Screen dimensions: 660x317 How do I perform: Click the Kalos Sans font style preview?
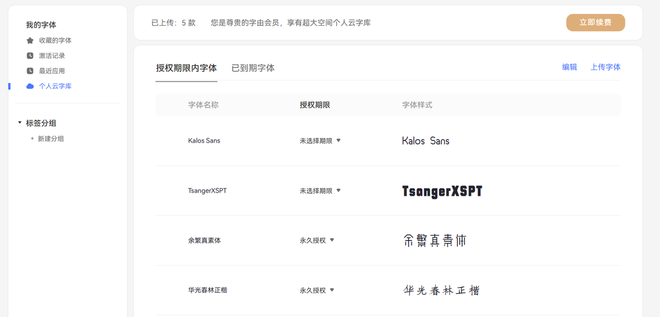tap(425, 141)
